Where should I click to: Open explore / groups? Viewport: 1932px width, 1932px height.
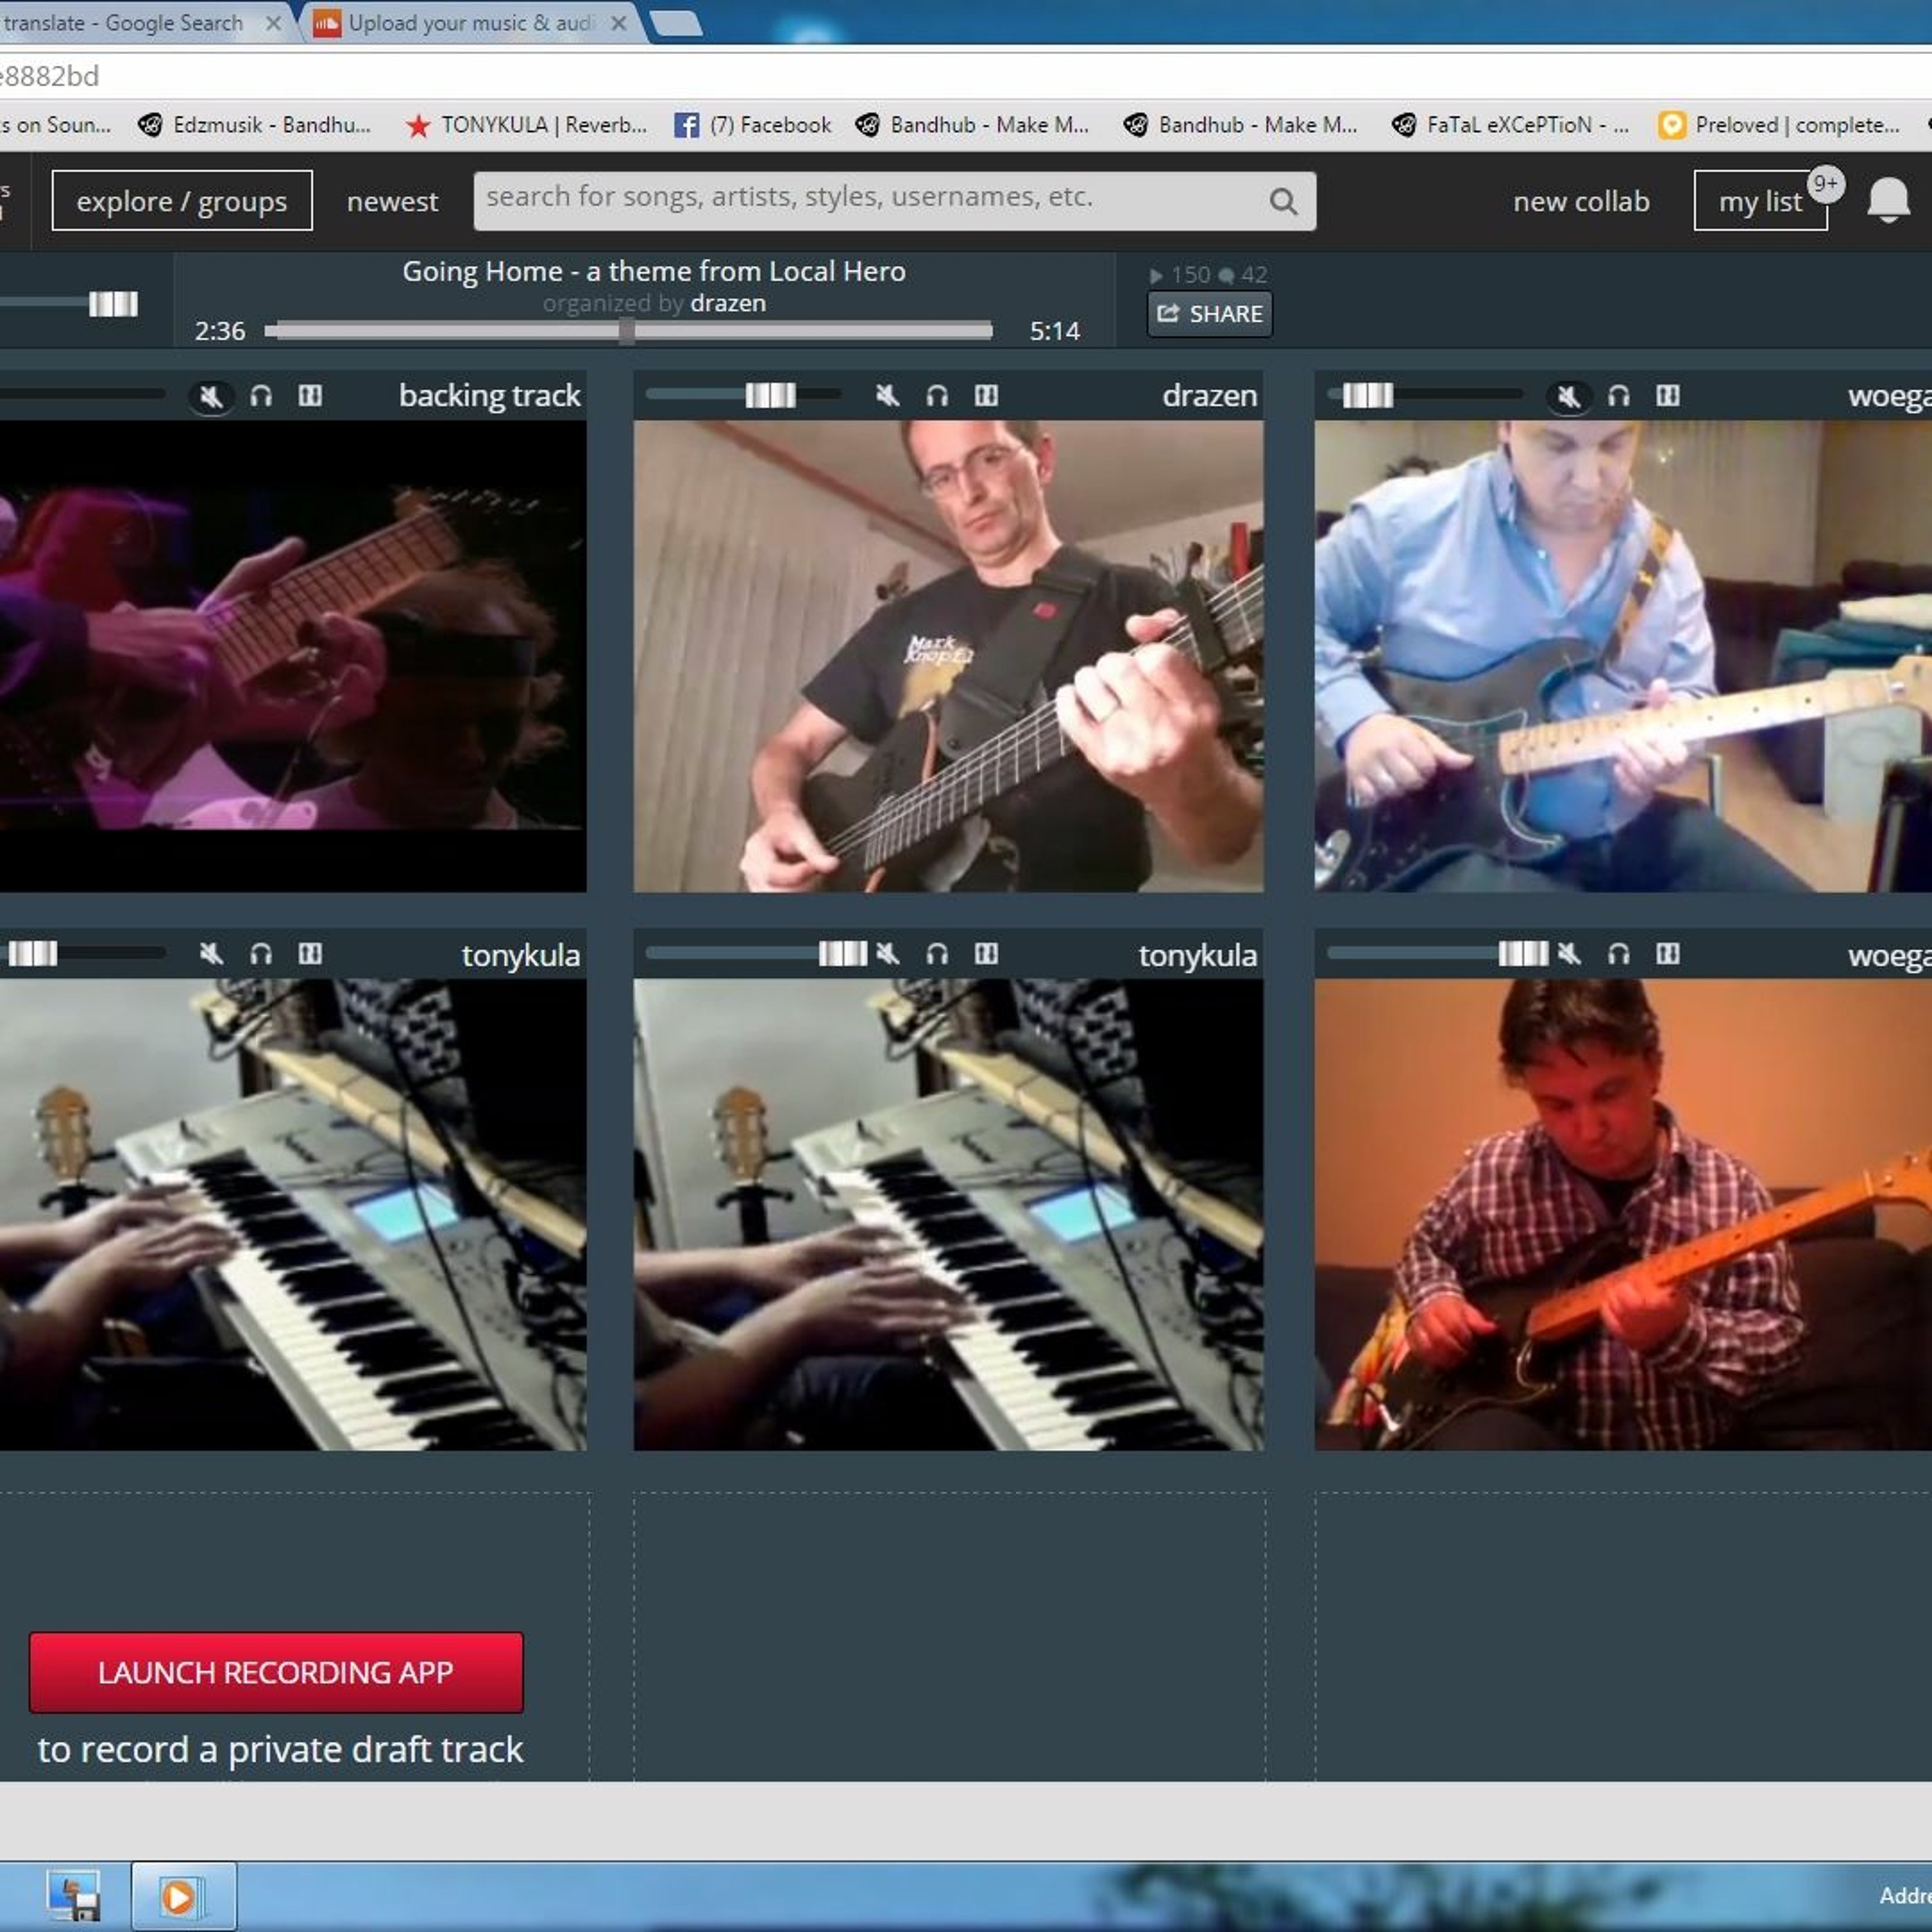click(x=182, y=200)
